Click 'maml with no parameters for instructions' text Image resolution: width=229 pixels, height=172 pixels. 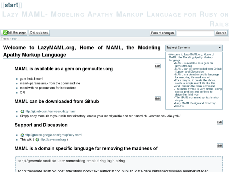[48, 88]
